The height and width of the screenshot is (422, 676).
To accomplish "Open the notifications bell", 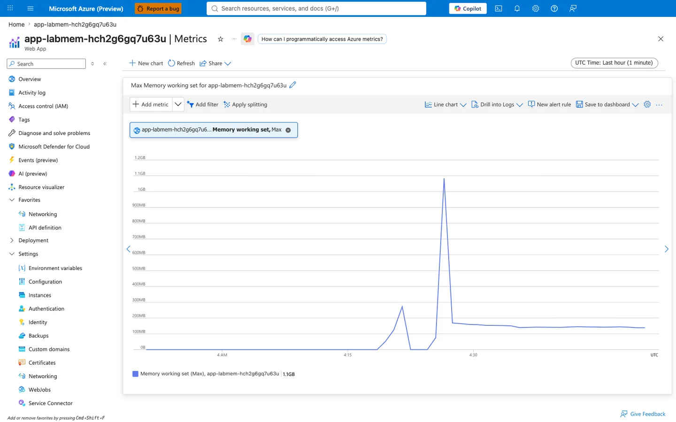I will pos(517,8).
